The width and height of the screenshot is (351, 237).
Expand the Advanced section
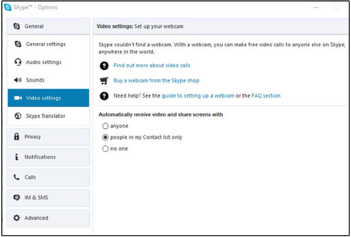tap(48, 218)
